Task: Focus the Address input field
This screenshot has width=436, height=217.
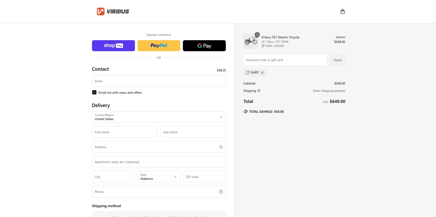Action: click(159, 147)
